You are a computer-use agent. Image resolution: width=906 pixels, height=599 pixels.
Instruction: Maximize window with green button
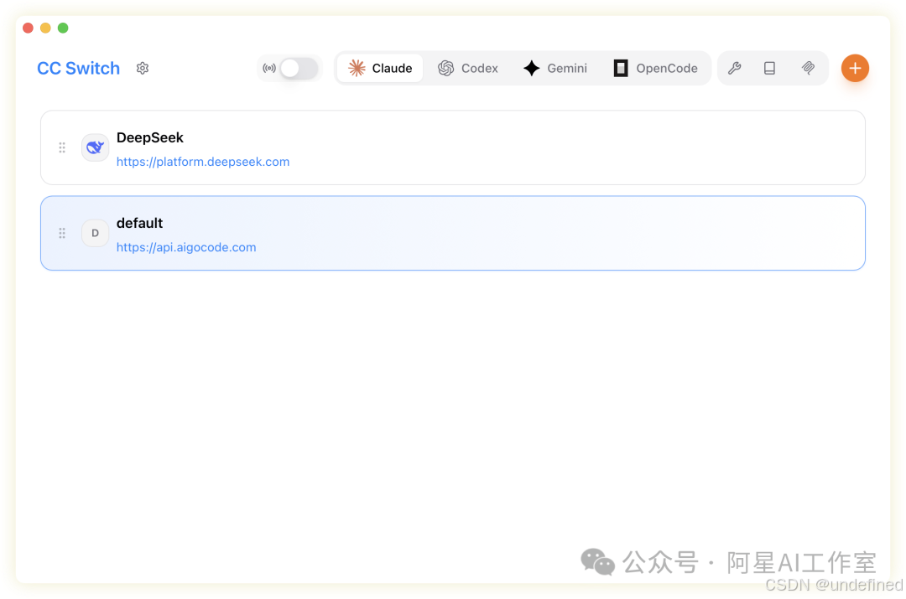pos(63,28)
